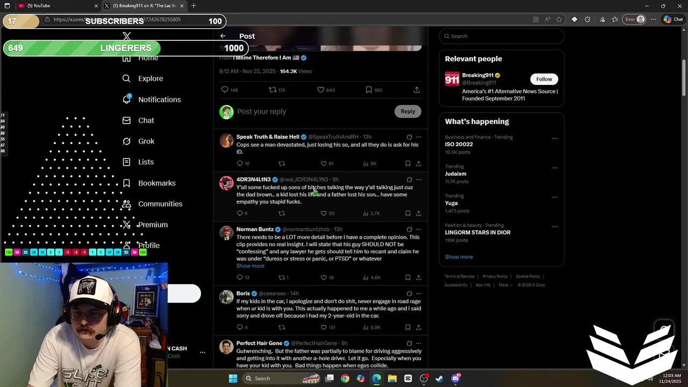The width and height of the screenshot is (688, 387).
Task: Open options for LINGORM STARS IN DIOR trend
Action: [555, 226]
